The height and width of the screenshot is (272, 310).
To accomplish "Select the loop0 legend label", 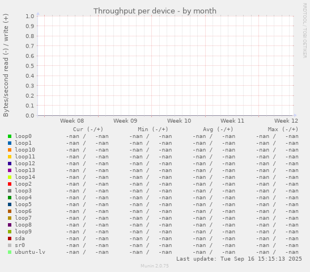I will (23, 136).
